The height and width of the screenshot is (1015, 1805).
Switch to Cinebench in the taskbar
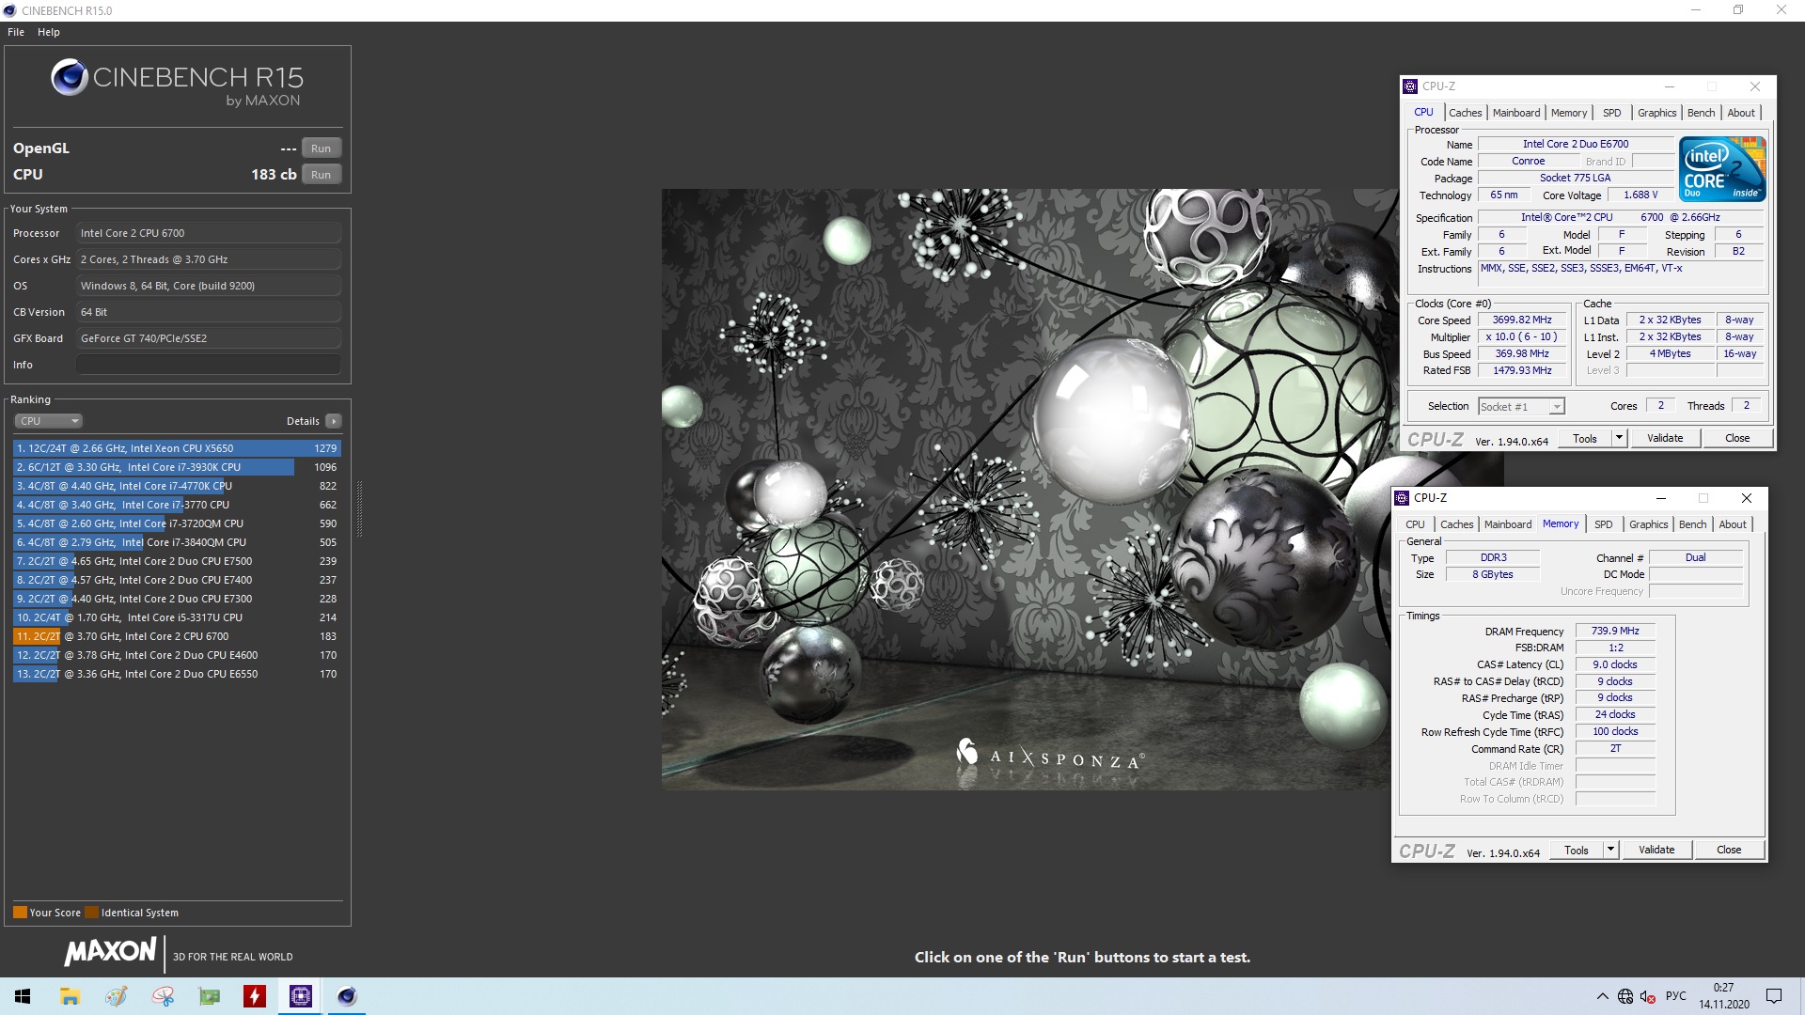[347, 996]
